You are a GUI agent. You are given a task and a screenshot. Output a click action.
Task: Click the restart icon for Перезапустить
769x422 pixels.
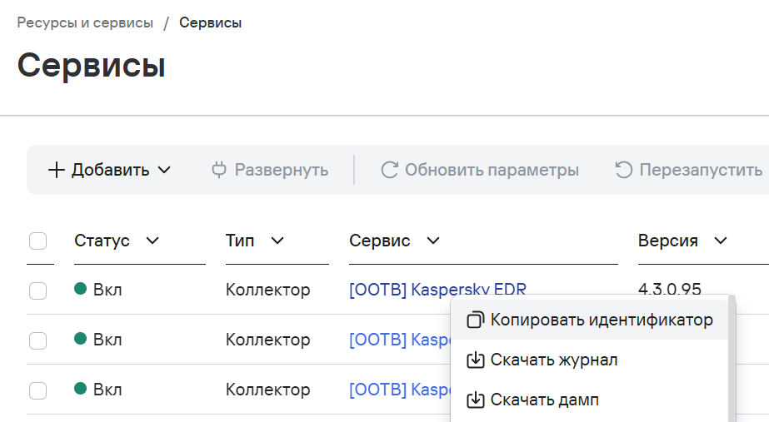tap(623, 170)
